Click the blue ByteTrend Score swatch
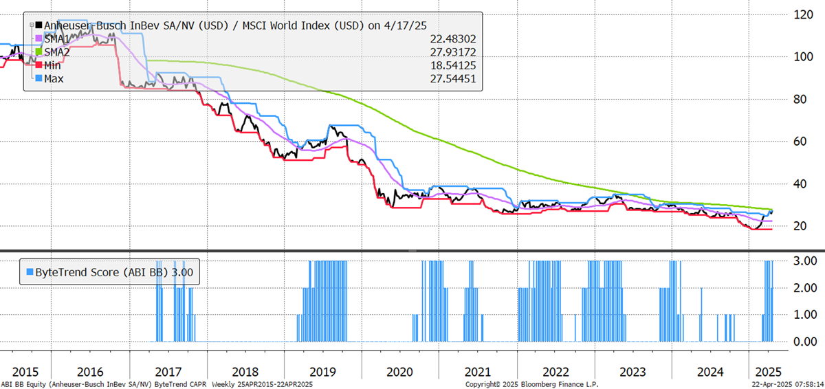Image resolution: width=825 pixels, height=389 pixels. pos(29,272)
